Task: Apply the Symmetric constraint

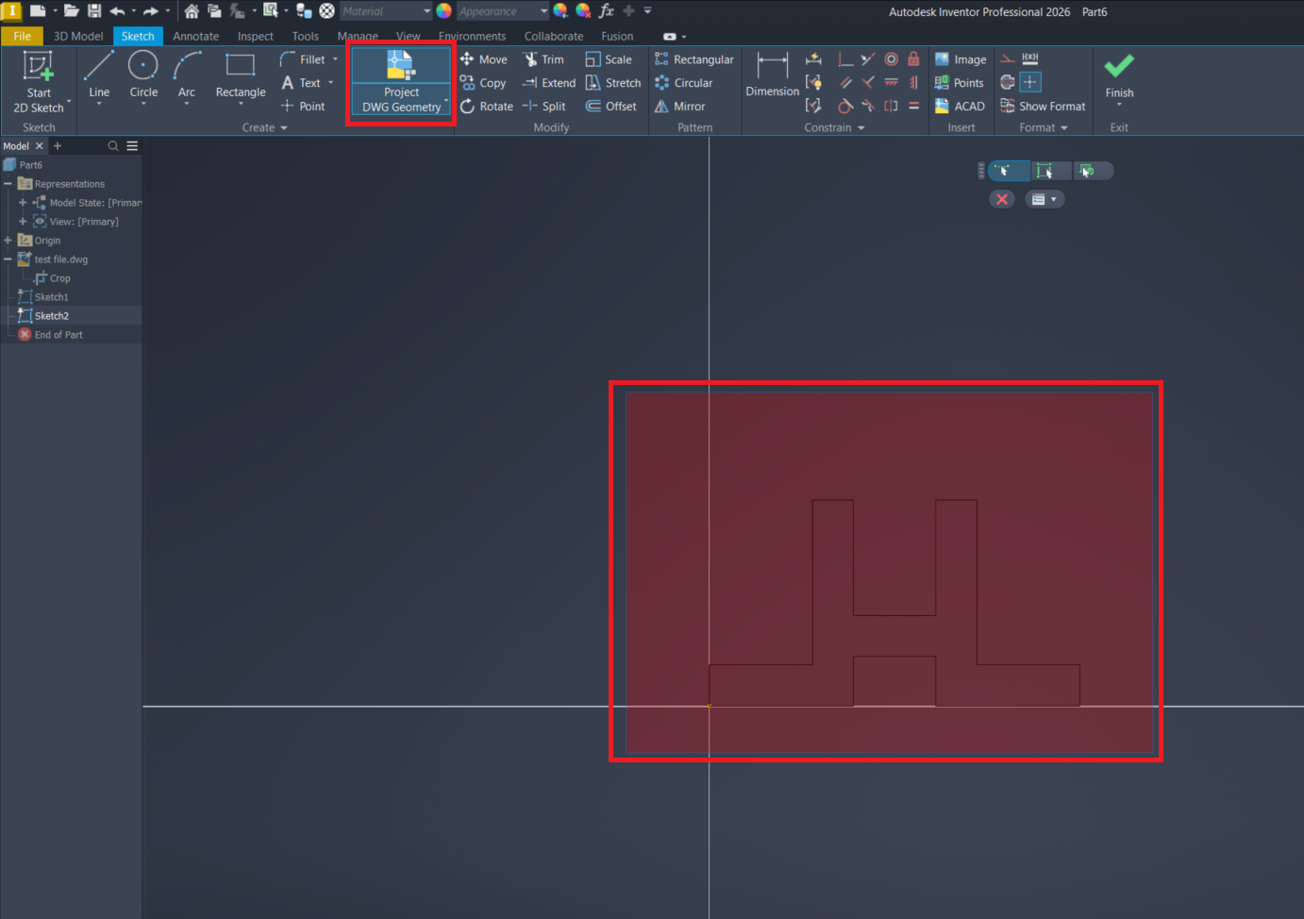Action: (891, 106)
